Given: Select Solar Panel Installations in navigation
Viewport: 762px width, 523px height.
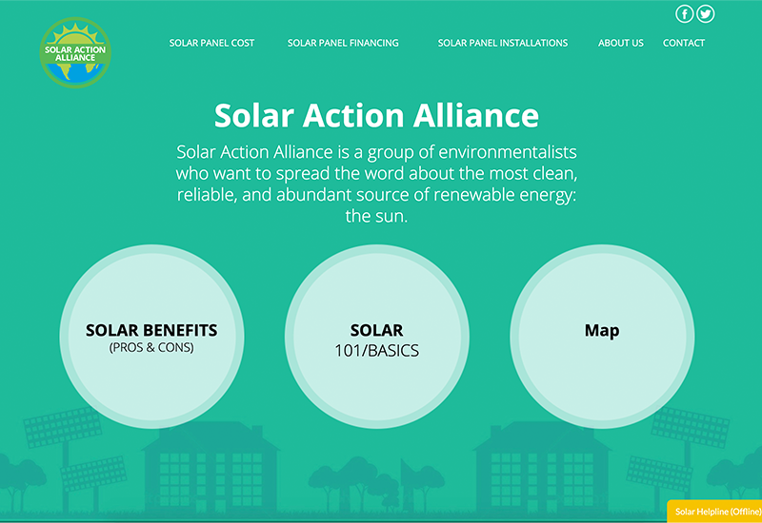Looking at the screenshot, I should [502, 43].
